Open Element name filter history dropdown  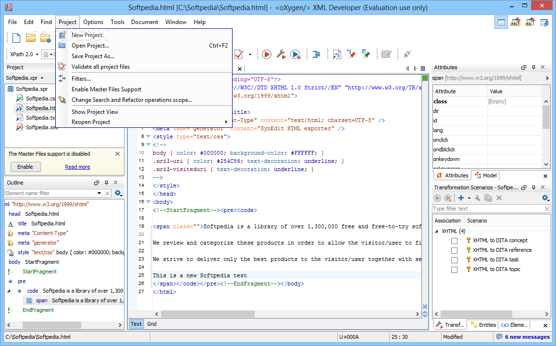click(99, 193)
